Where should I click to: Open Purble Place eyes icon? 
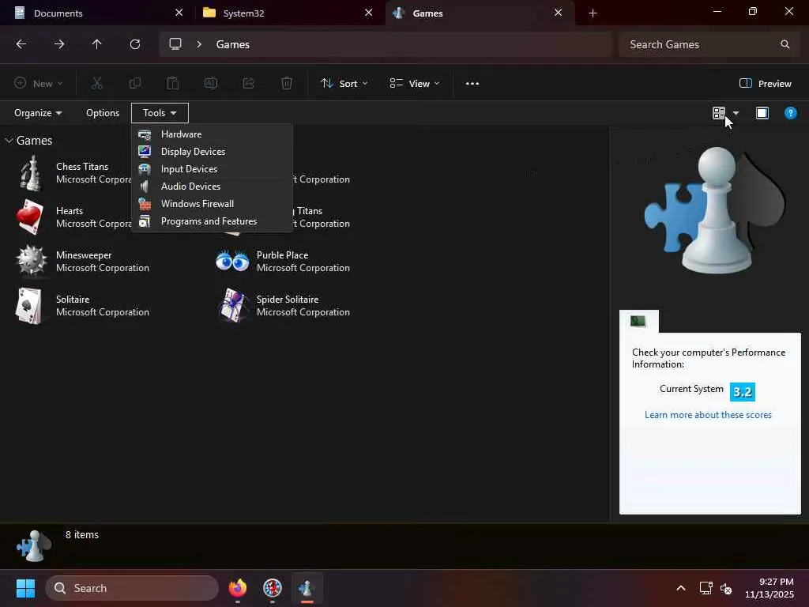tap(232, 261)
